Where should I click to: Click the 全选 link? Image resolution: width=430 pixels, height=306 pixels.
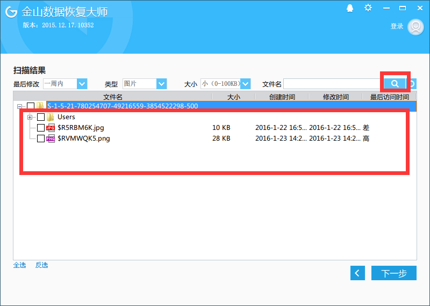[20, 265]
